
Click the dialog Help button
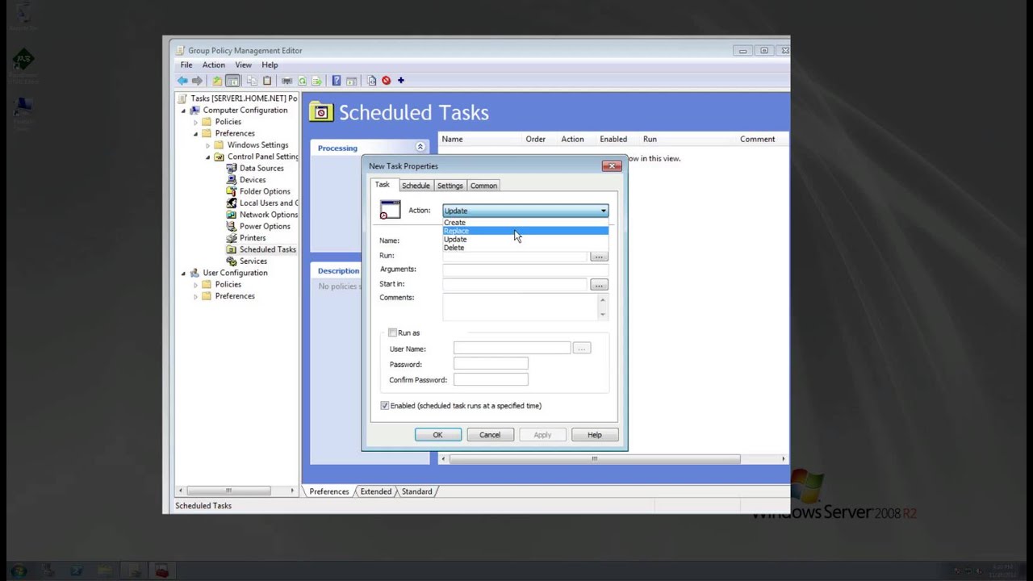[x=594, y=435]
